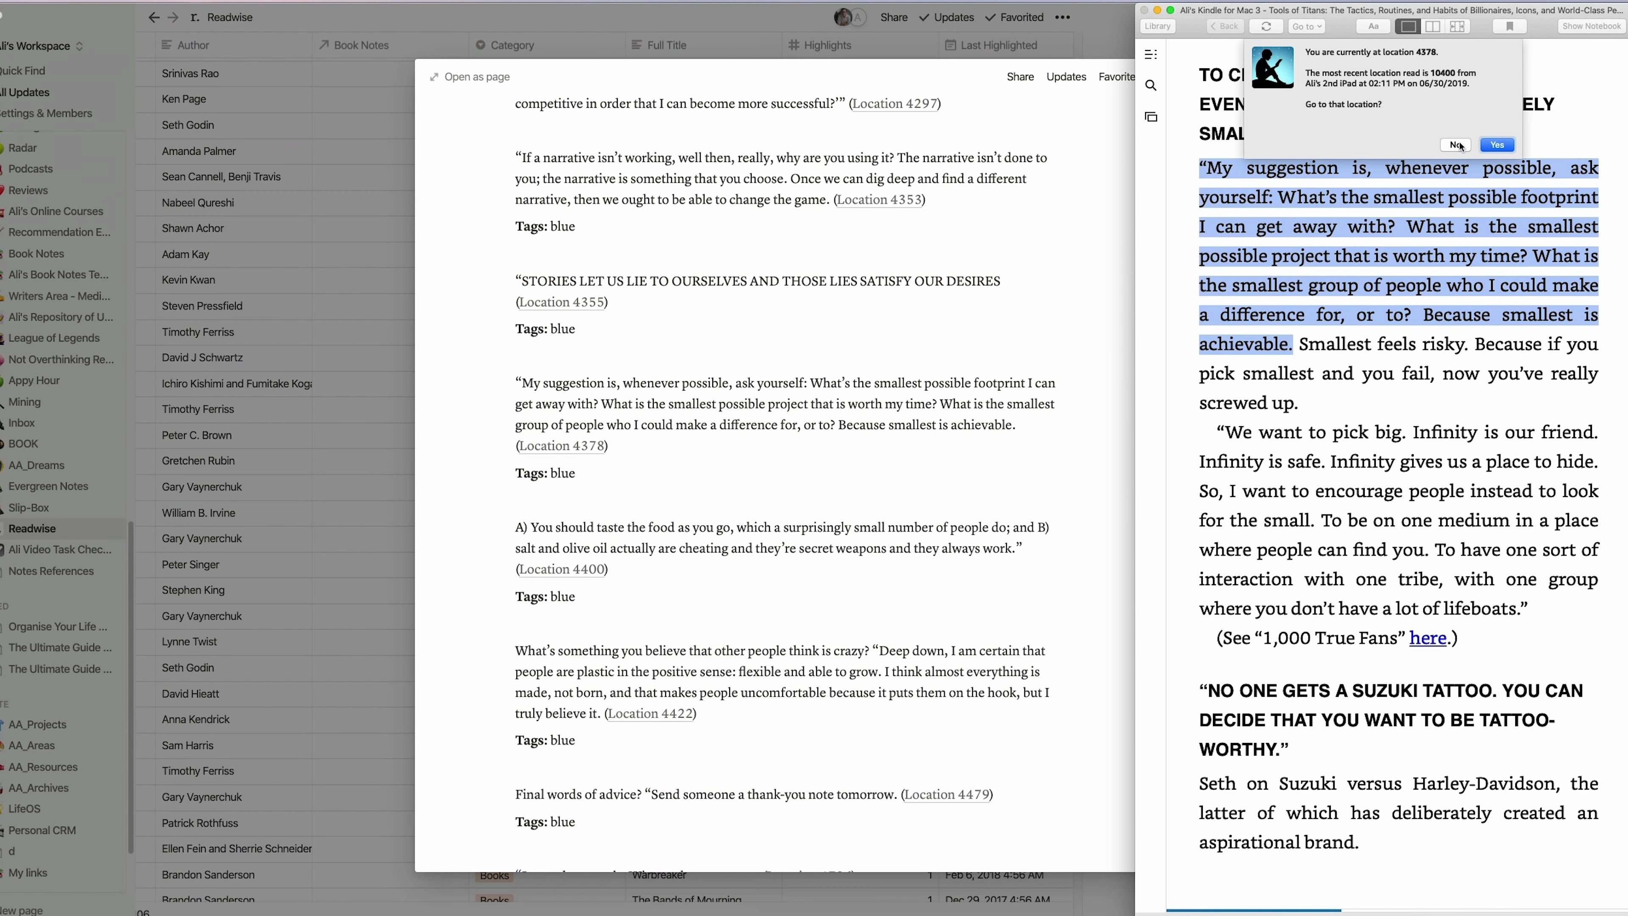Open the Kindle search magnifier icon

[x=1151, y=85]
